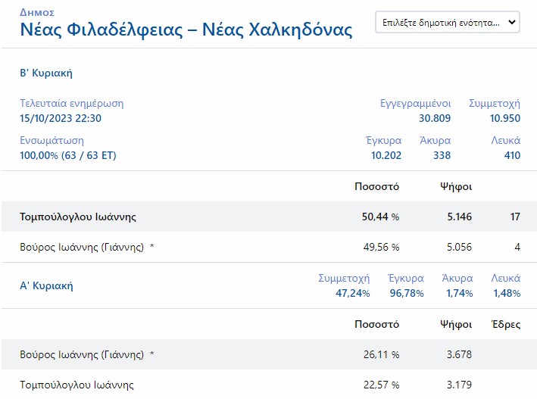Click the 15/10/2023 22:30 update timestamp

pos(61,118)
